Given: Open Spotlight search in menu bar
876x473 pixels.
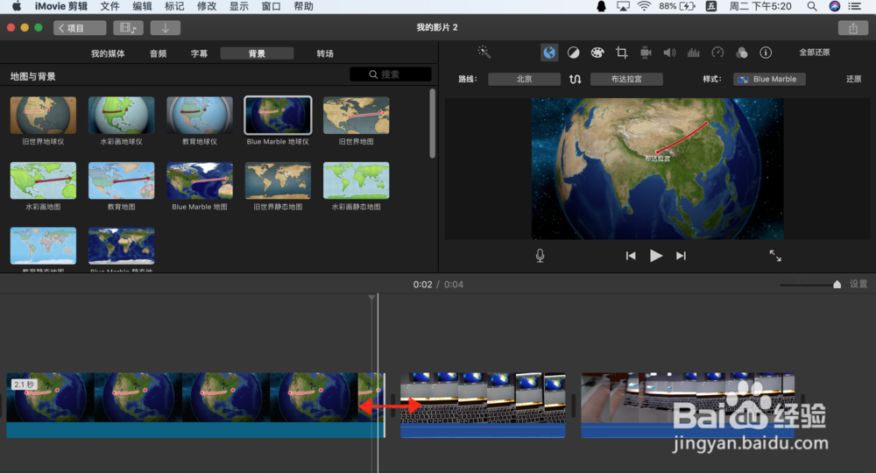Looking at the screenshot, I should [x=812, y=6].
